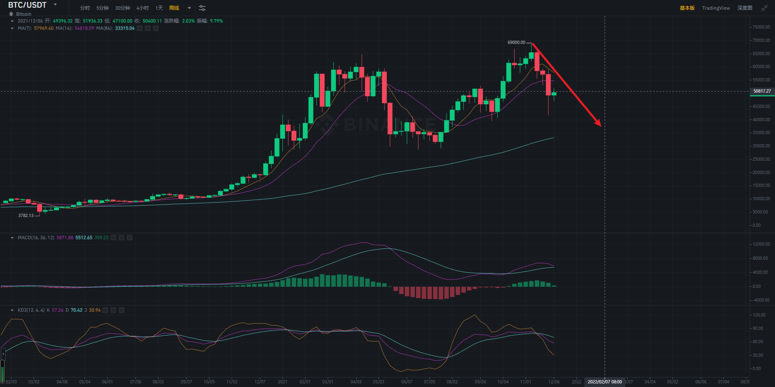Toggle MA lines visibility eye
775x387 pixels.
pos(140,28)
